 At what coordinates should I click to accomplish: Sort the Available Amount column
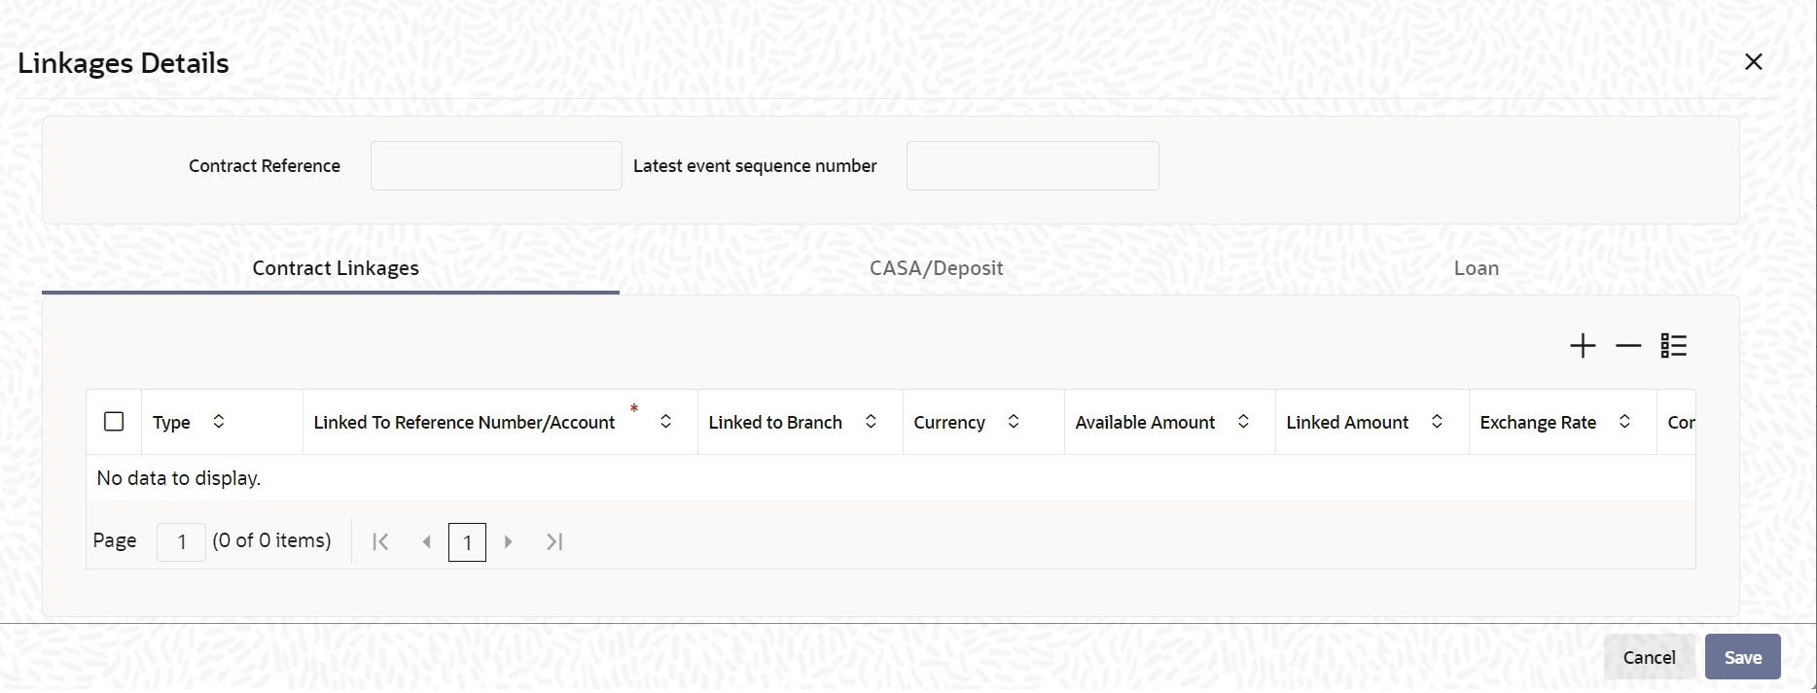[x=1243, y=422]
